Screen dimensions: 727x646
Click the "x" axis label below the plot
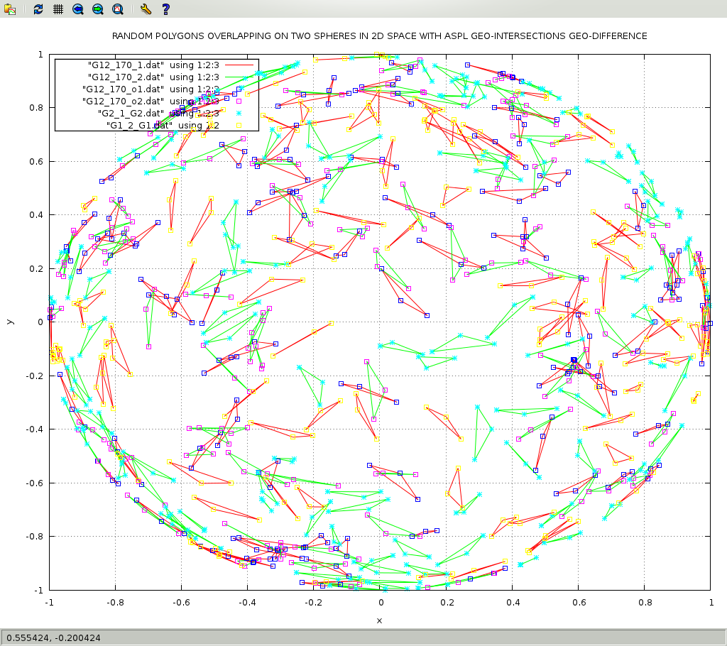[379, 620]
